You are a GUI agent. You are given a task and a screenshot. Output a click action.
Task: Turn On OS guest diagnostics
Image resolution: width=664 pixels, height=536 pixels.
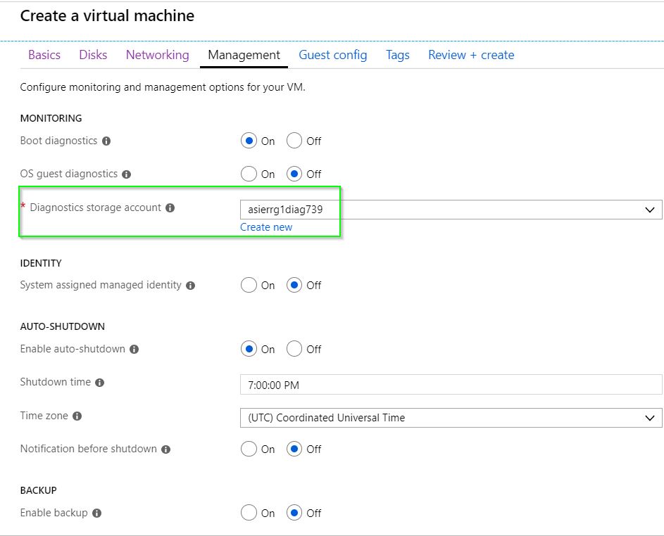point(249,174)
